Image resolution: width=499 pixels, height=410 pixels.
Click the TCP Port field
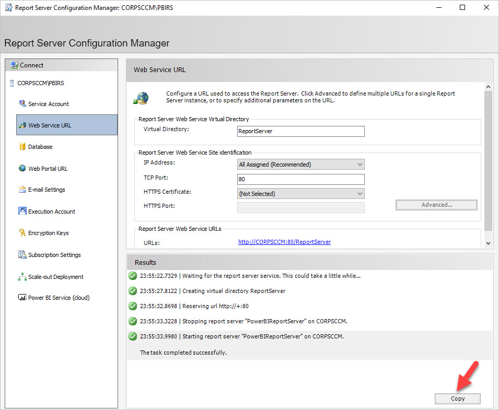pos(301,179)
